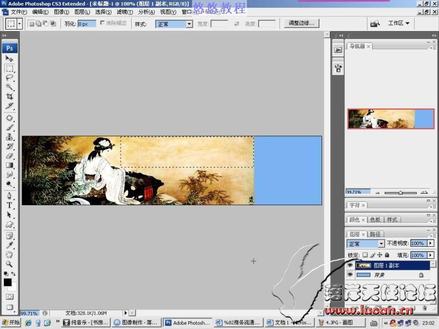Toggle lock image pixels brush icon

pyautogui.click(x=373, y=255)
